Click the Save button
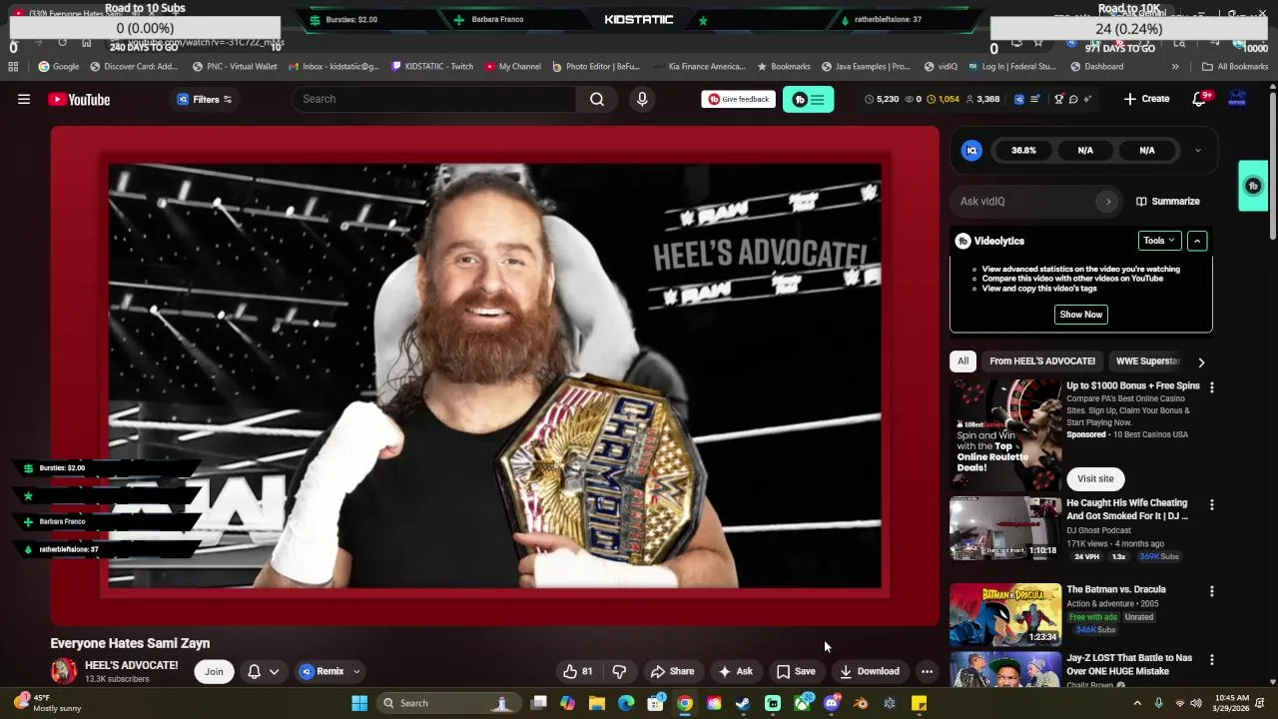The image size is (1278, 719). 796,671
